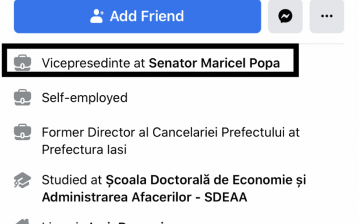358x224 pixels.
Task: Click the 'Add Friend' label text
Action: tap(146, 17)
